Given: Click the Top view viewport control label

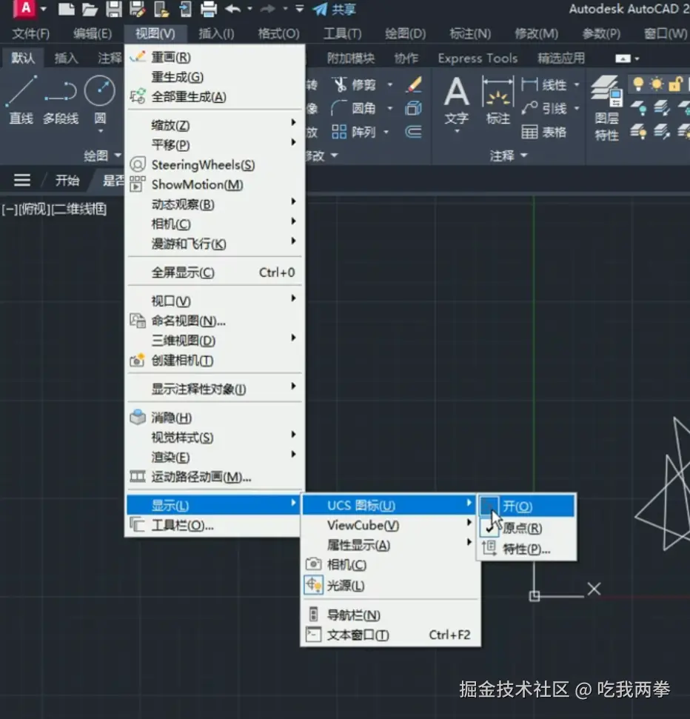Looking at the screenshot, I should click(x=34, y=210).
